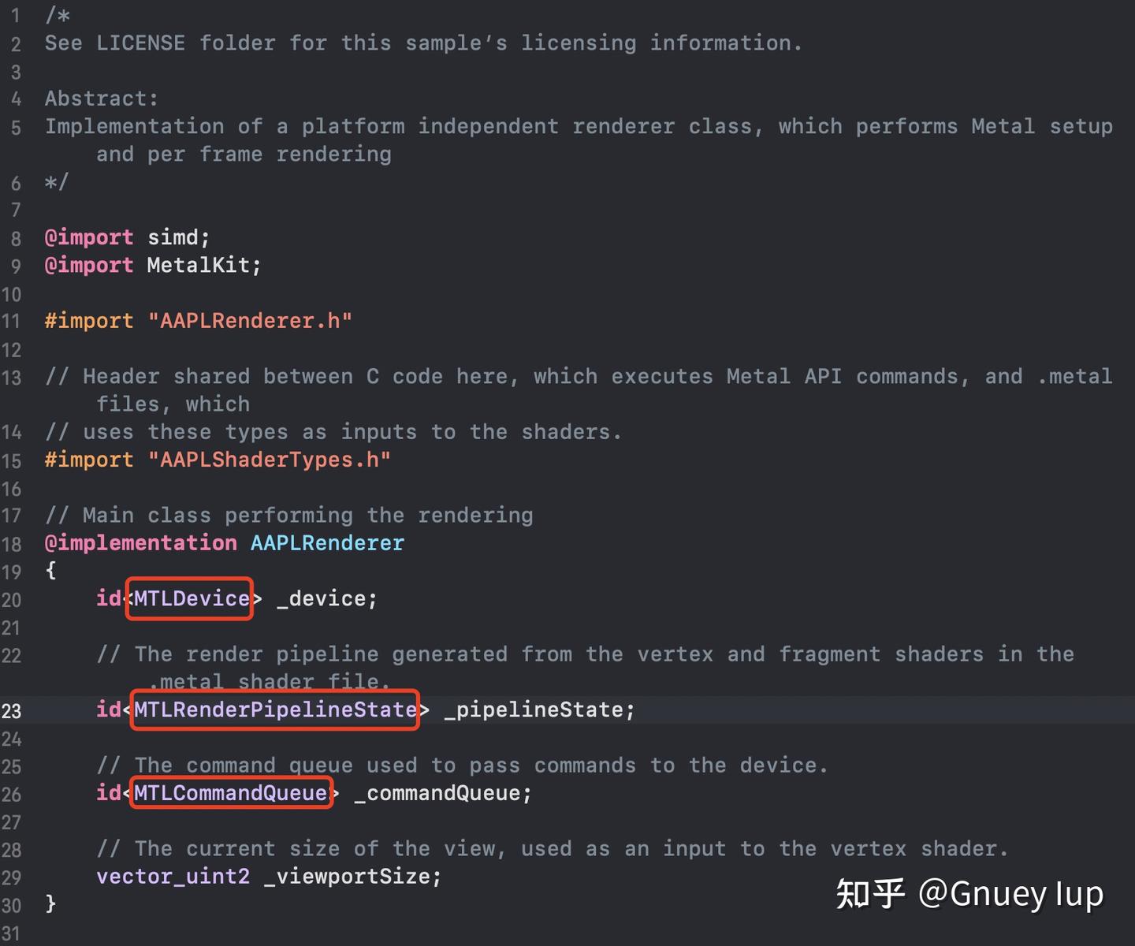Click the opening brace on line 19
1135x946 pixels.
tap(51, 570)
